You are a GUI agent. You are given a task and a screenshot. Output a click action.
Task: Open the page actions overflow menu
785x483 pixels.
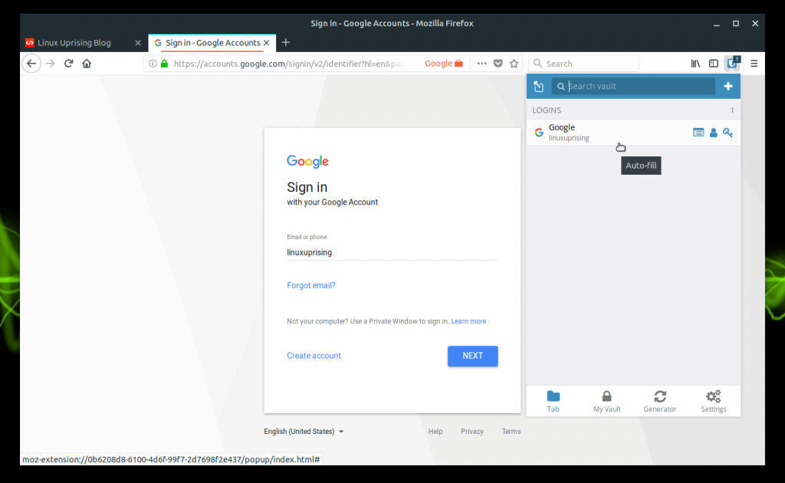(x=481, y=64)
